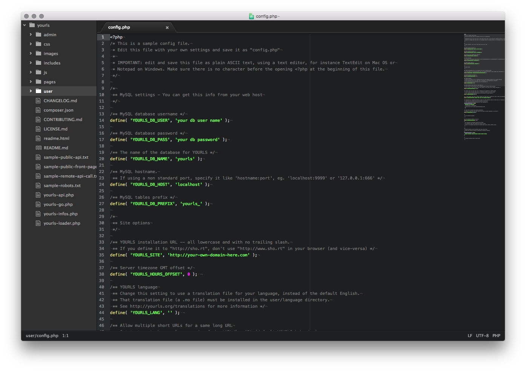Expand the js folder arrow
Image resolution: width=526 pixels, height=371 pixels.
click(31, 72)
